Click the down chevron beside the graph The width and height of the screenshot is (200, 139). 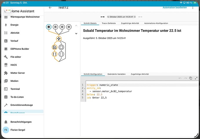click(76, 34)
